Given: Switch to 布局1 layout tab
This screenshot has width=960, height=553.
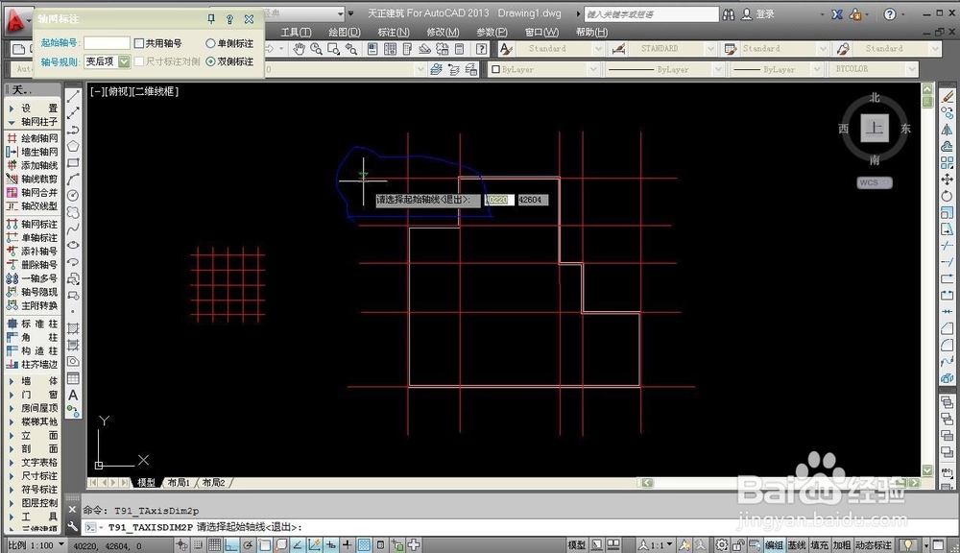Looking at the screenshot, I should tap(179, 483).
